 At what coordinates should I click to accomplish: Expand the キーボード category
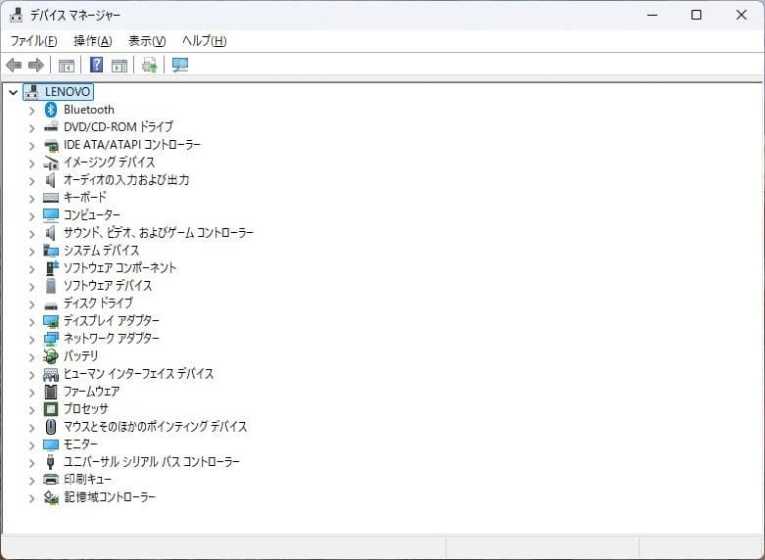click(31, 198)
